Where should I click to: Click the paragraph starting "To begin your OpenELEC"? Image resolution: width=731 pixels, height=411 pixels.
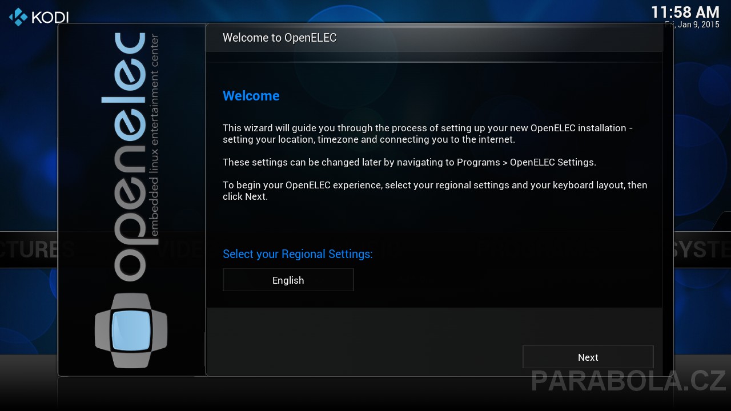(435, 191)
